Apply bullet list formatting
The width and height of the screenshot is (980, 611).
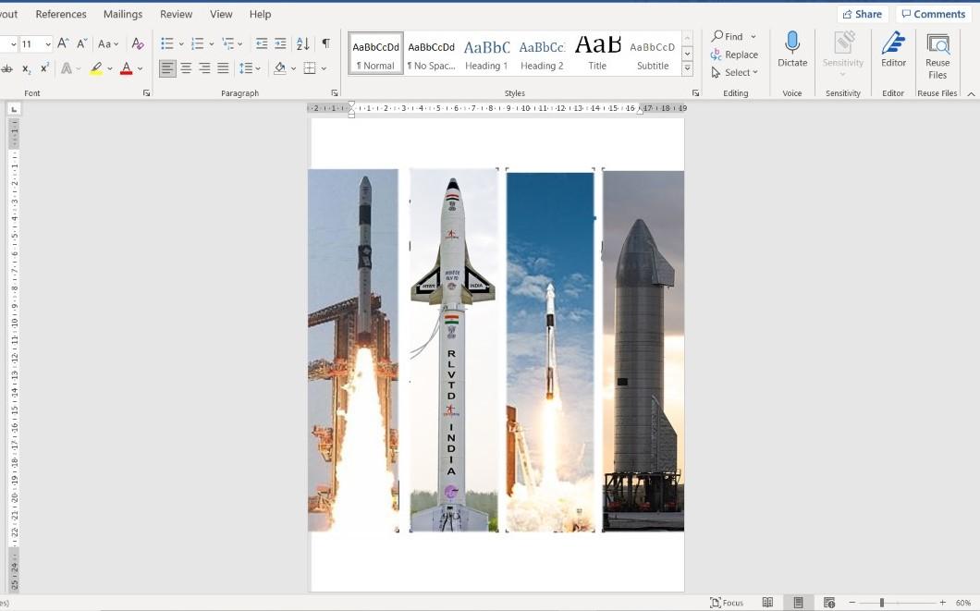[166, 43]
